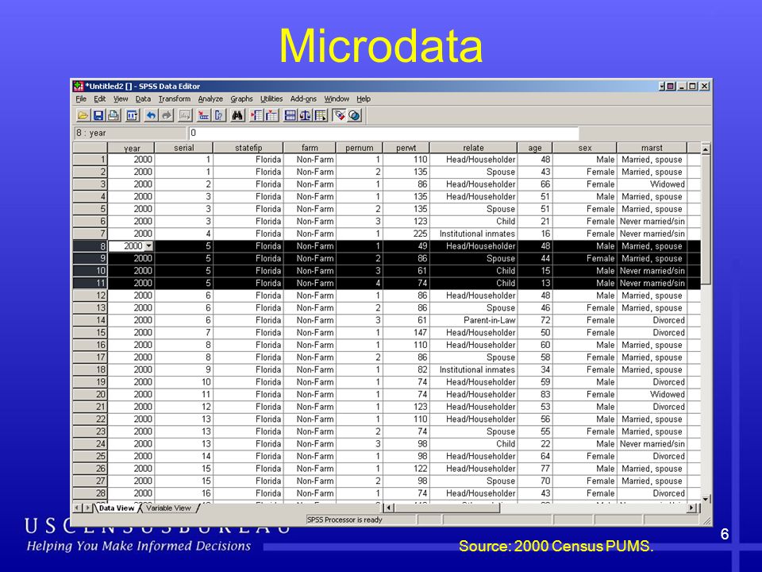
Task: Open the Data menu
Action: tap(143, 99)
